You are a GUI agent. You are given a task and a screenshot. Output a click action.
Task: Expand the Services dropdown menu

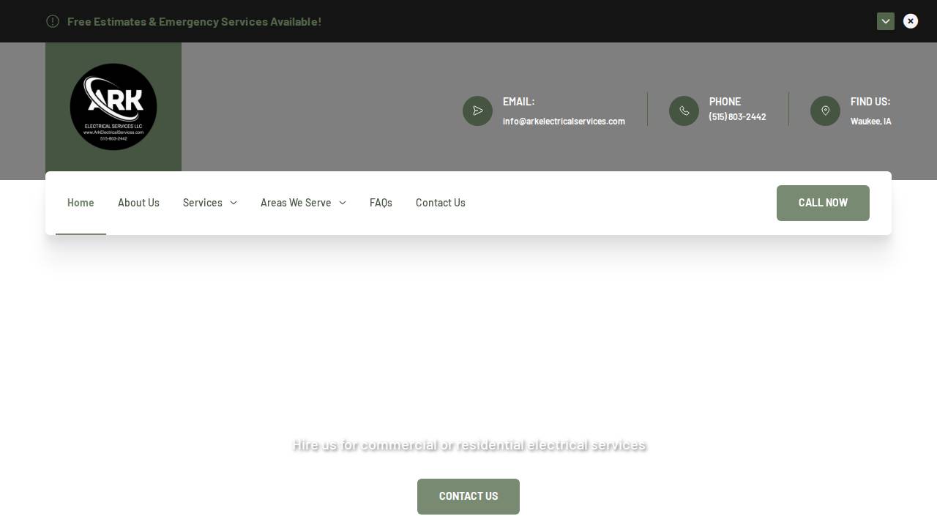coord(210,203)
